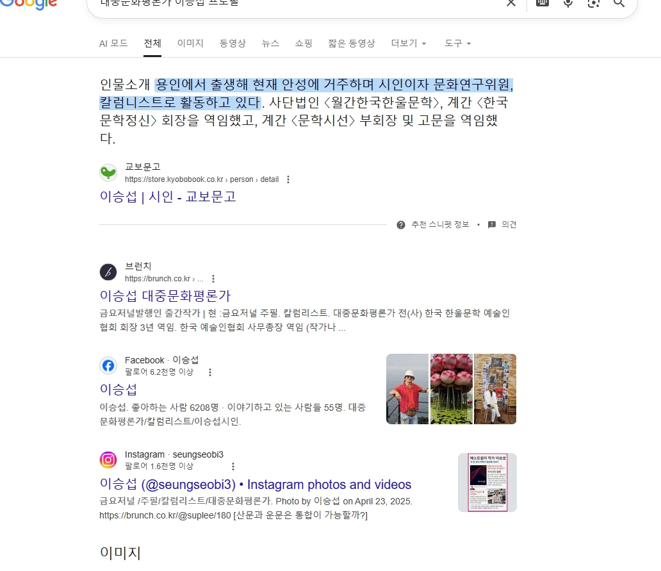Click the Instagram logo beside seungseobi3 result

pos(108,460)
